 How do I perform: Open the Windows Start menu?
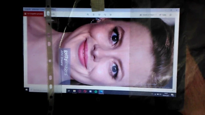pyautogui.click(x=27, y=89)
